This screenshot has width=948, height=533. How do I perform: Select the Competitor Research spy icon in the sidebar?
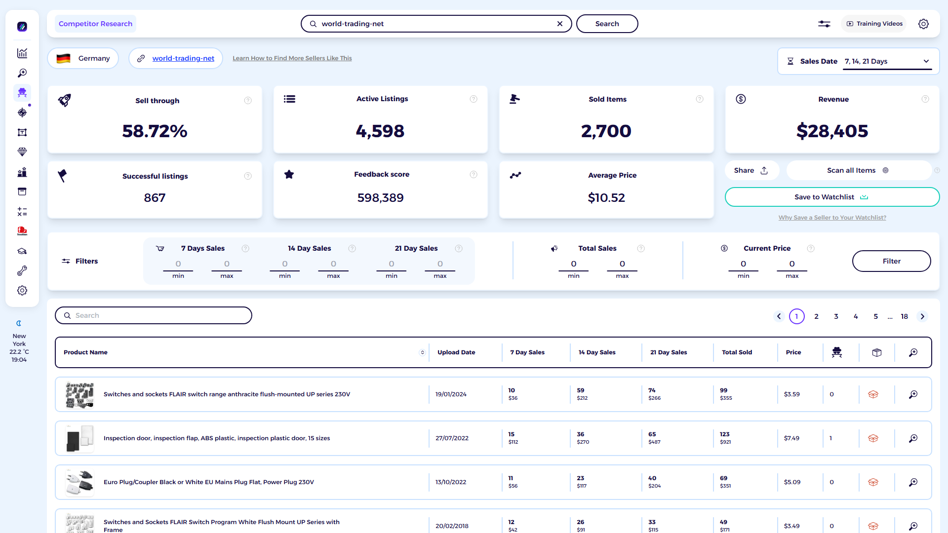[x=22, y=93]
